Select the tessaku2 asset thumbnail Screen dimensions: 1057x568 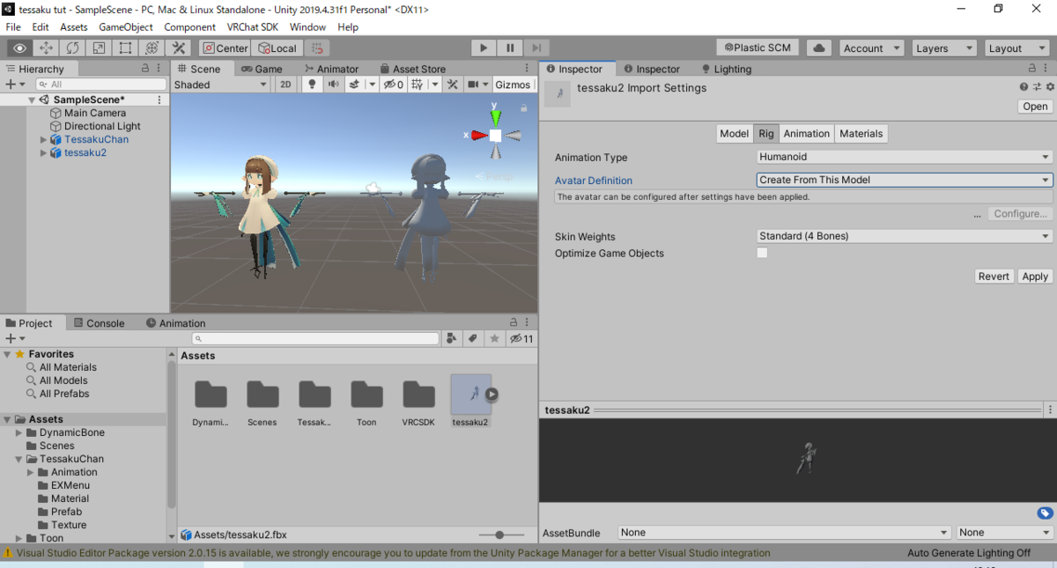tap(470, 395)
